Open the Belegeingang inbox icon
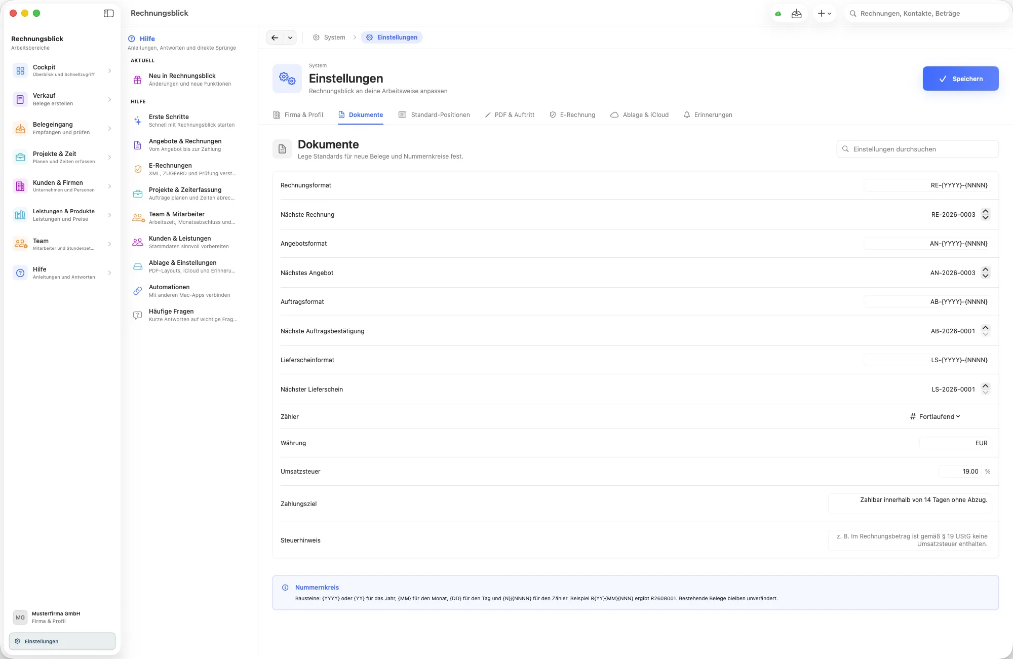This screenshot has height=659, width=1013. pyautogui.click(x=20, y=129)
